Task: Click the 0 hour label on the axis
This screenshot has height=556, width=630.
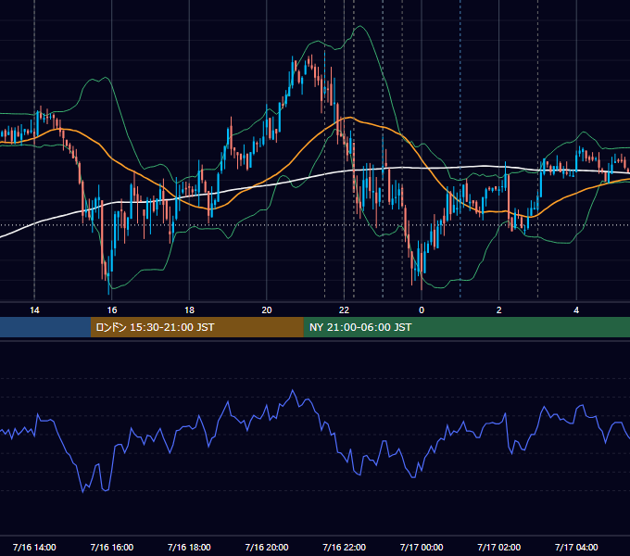Action: [x=422, y=310]
